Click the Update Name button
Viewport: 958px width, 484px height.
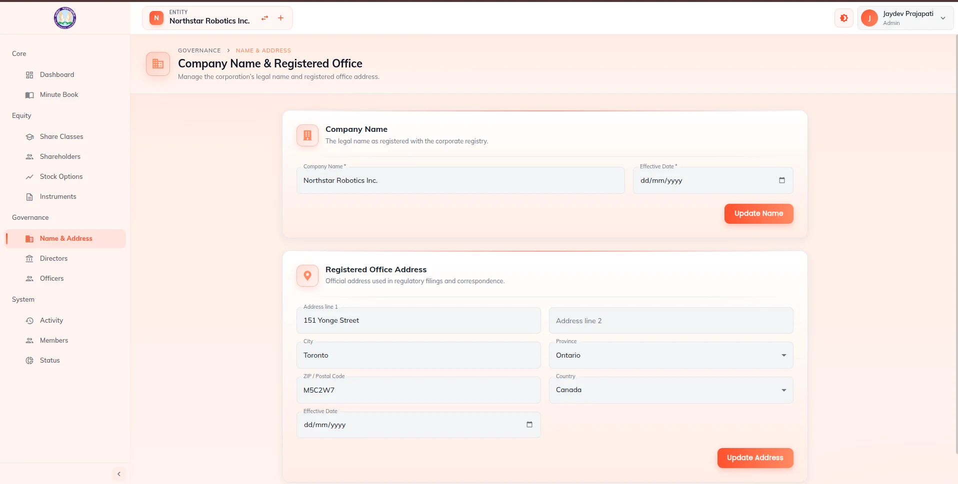pos(758,214)
